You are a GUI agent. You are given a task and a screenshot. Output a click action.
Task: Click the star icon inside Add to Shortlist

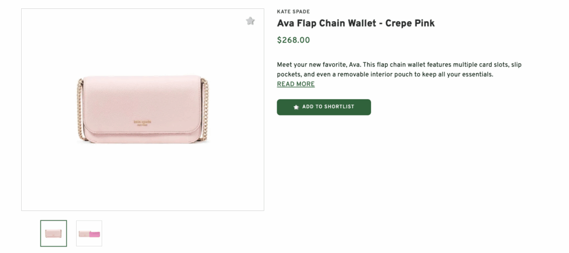click(296, 107)
